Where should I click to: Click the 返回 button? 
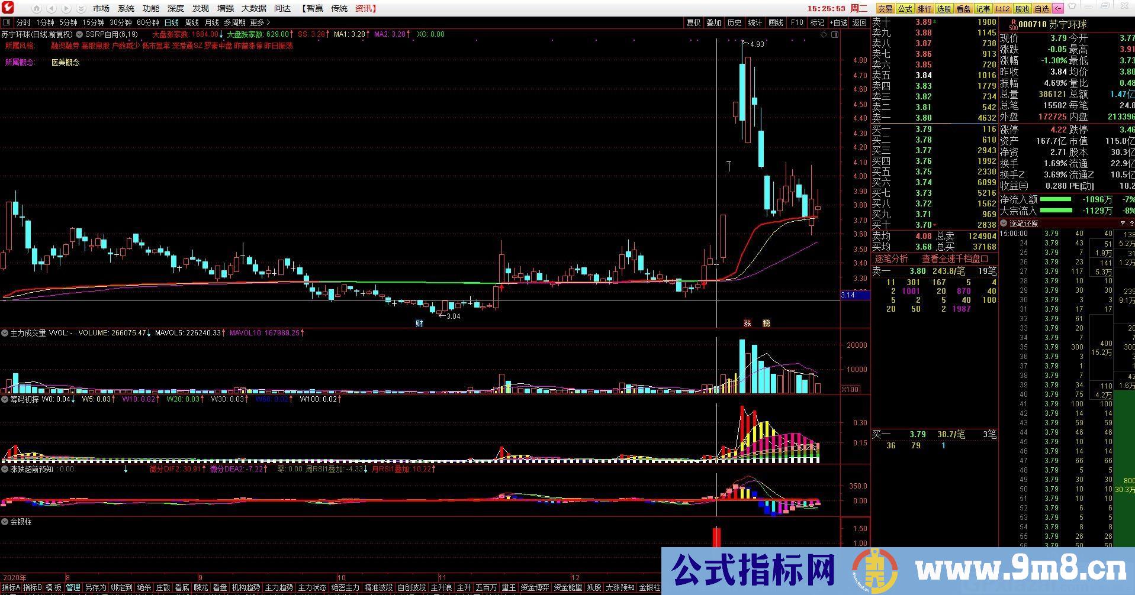860,22
